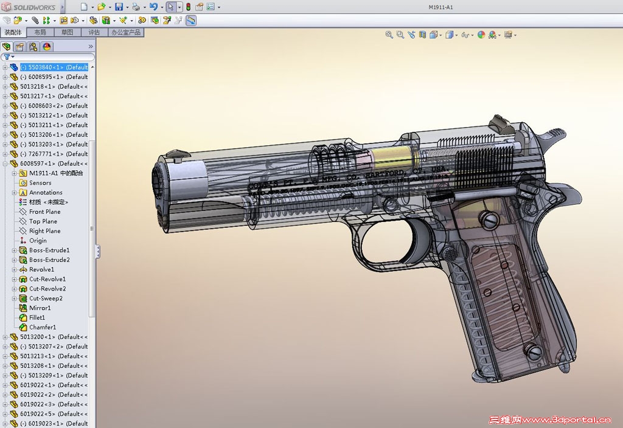Click the panel collapse handle at the divider

coord(98,251)
